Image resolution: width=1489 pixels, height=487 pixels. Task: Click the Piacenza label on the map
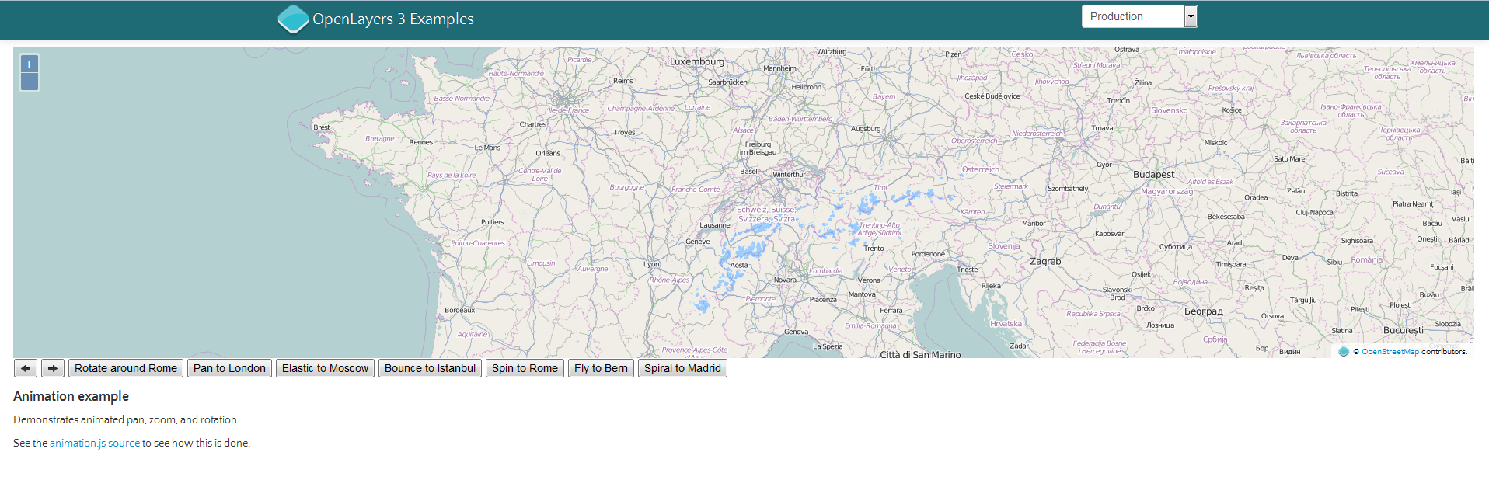(823, 300)
